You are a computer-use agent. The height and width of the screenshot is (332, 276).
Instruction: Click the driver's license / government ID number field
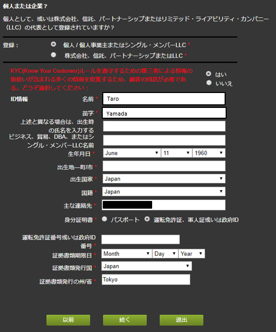[140, 239]
